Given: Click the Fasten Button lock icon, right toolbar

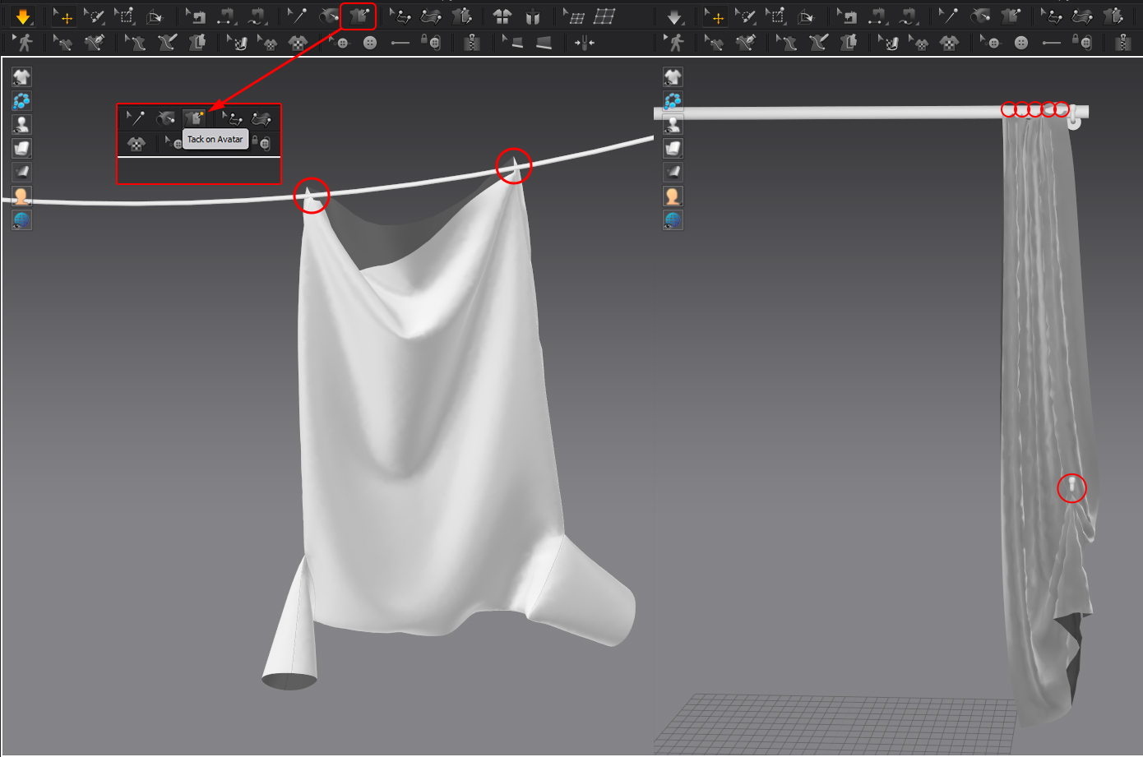Looking at the screenshot, I should click(1082, 43).
